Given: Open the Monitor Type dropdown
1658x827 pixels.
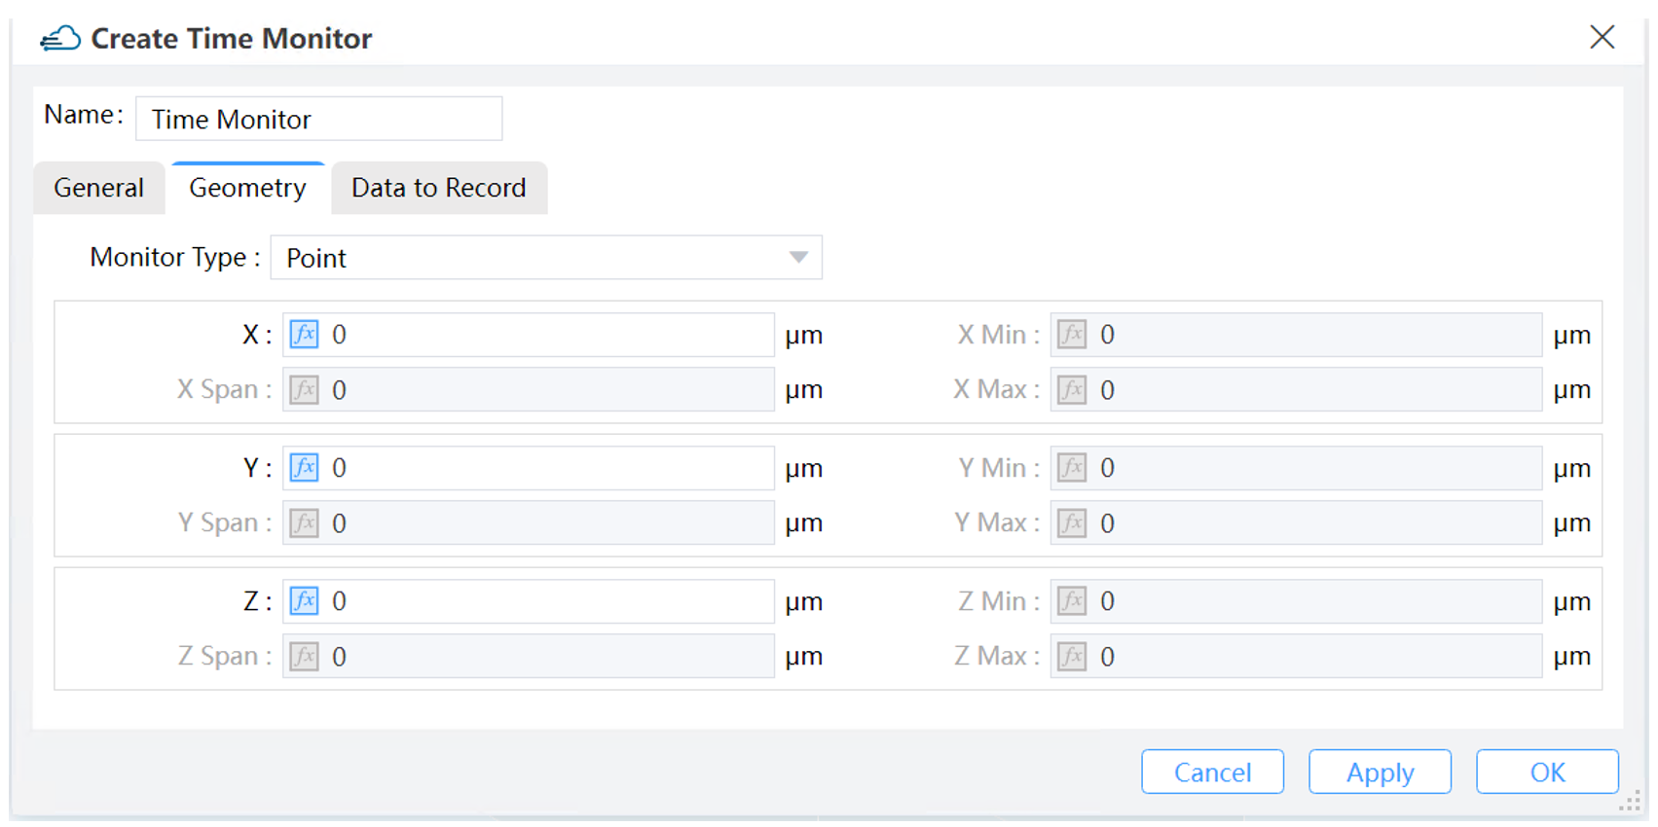Looking at the screenshot, I should pyautogui.click(x=545, y=258).
